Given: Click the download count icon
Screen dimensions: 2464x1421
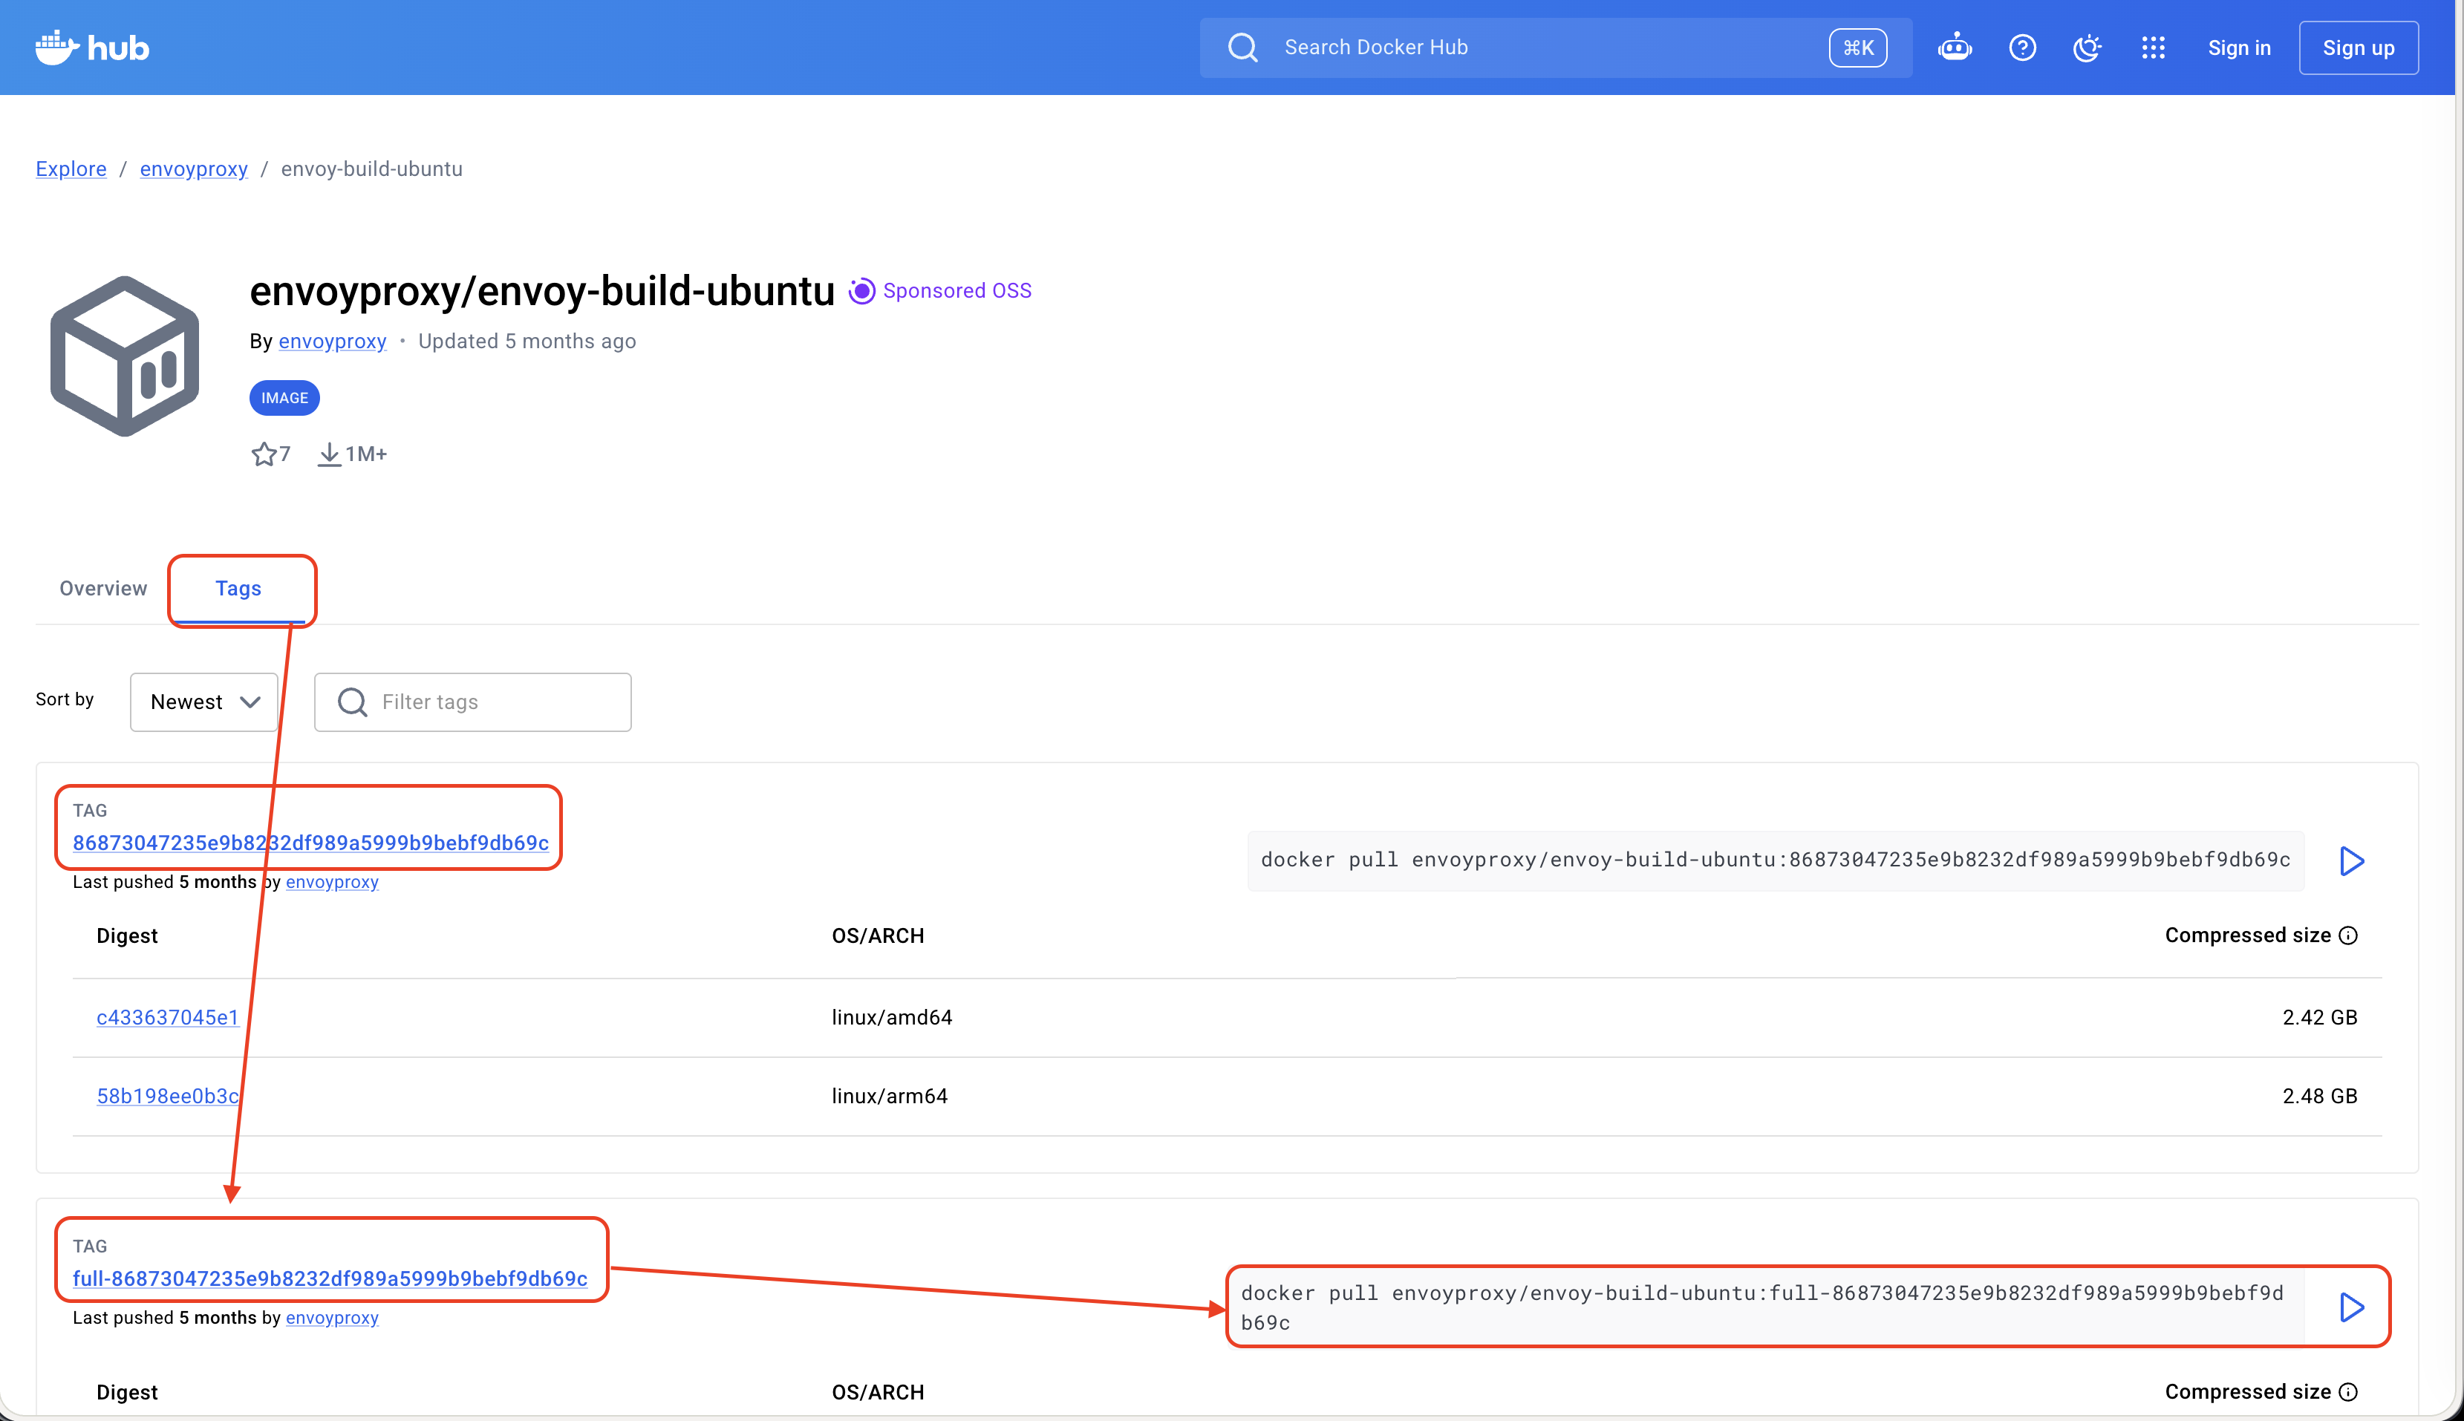Looking at the screenshot, I should coord(329,454).
